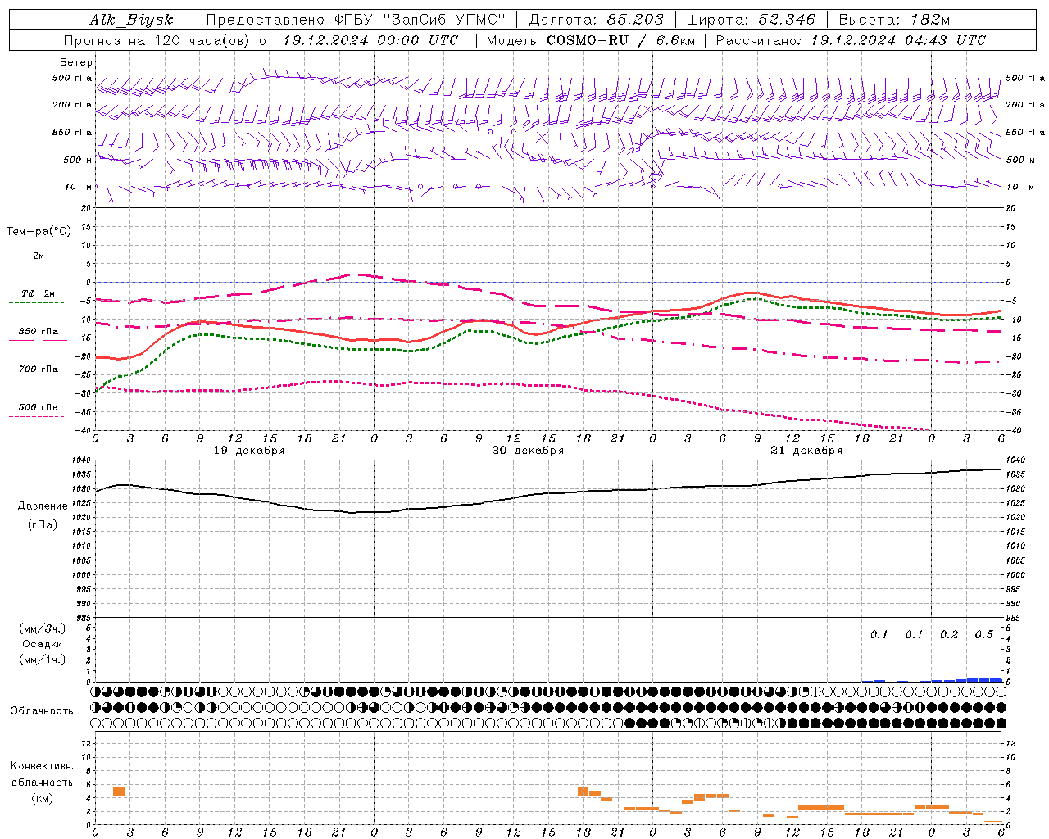
Task: Select the 500 м wind level label on left
Action: coord(79,160)
